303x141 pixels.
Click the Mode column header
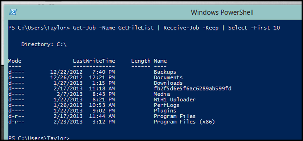(15, 61)
